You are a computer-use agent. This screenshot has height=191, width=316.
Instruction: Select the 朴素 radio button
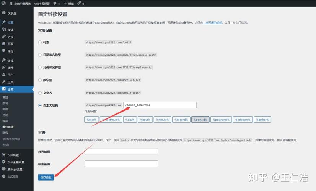[40, 42]
